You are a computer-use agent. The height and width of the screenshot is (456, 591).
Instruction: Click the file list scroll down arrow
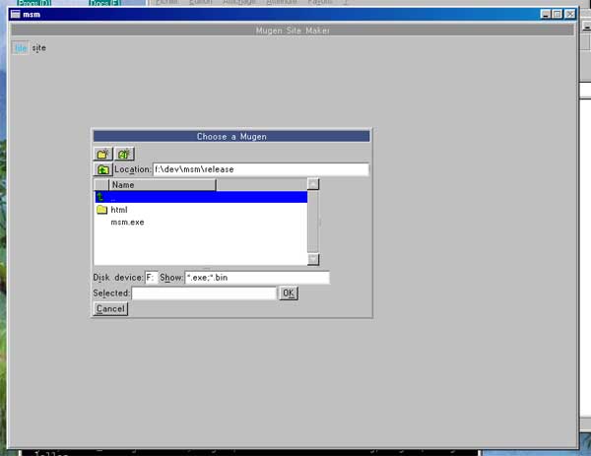[x=313, y=259]
